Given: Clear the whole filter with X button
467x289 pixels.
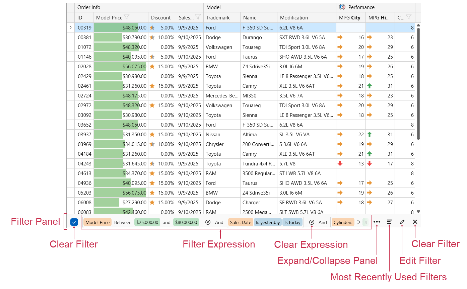Looking at the screenshot, I should [415, 222].
